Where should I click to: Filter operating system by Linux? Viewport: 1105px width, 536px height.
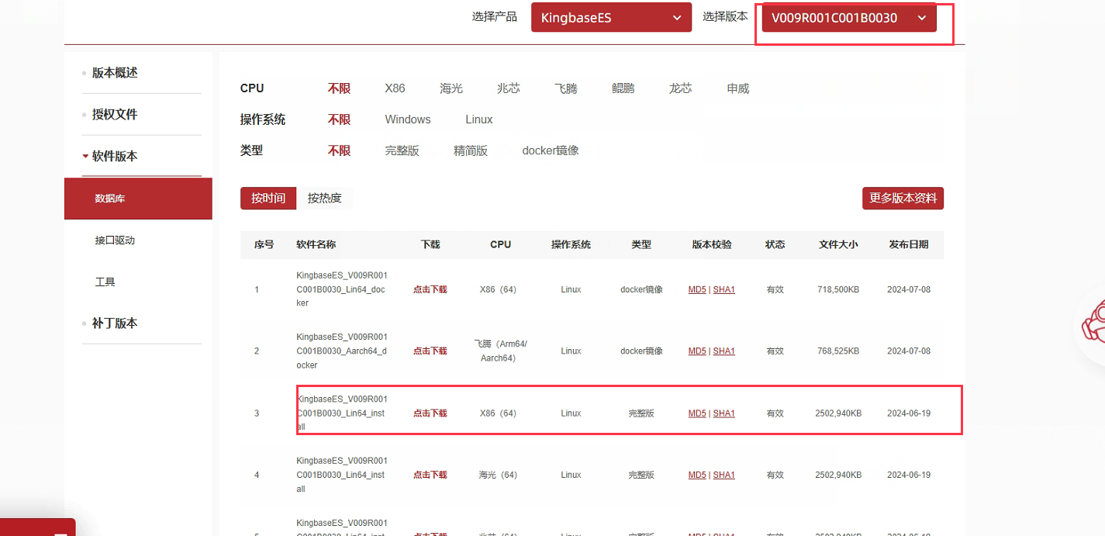coord(479,119)
